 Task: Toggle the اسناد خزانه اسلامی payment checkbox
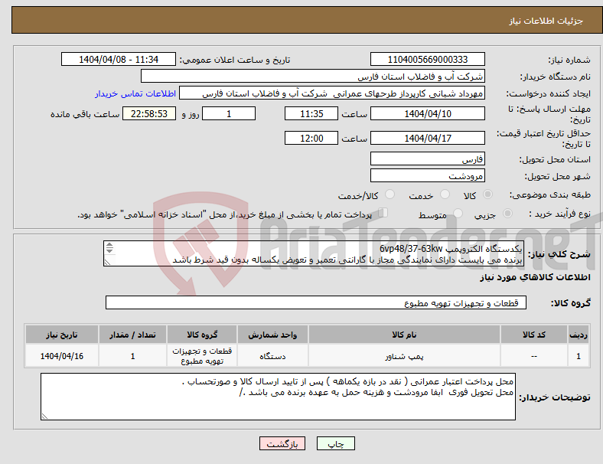(x=383, y=212)
